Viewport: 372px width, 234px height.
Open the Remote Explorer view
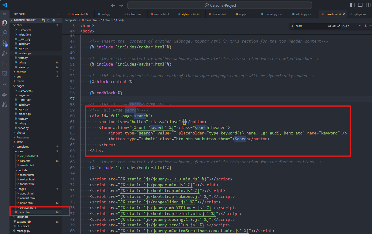5,74
